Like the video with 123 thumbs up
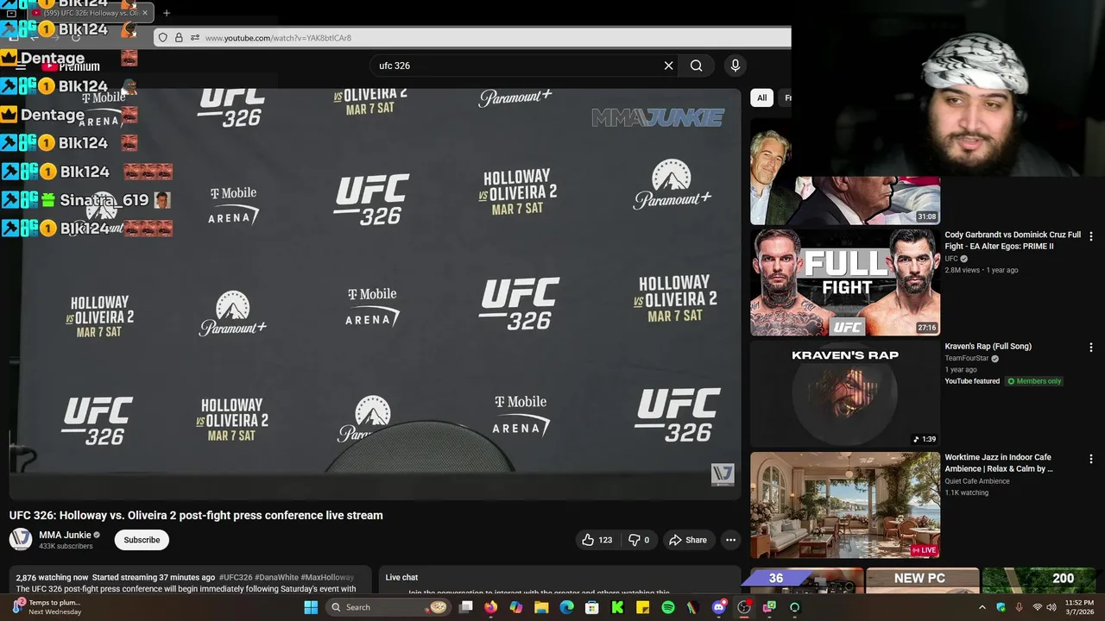 pyautogui.click(x=597, y=540)
